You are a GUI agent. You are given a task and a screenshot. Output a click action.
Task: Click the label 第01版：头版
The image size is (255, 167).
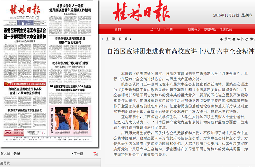tap(10, 154)
